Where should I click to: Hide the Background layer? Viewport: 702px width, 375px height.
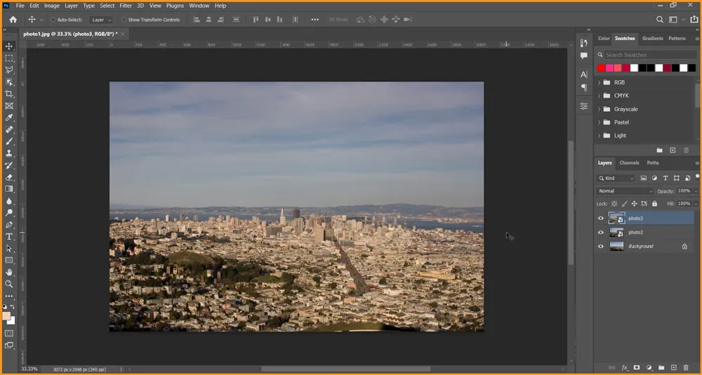[x=600, y=246]
